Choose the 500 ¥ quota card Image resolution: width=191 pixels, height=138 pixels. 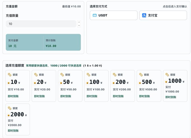[x=149, y=86]
